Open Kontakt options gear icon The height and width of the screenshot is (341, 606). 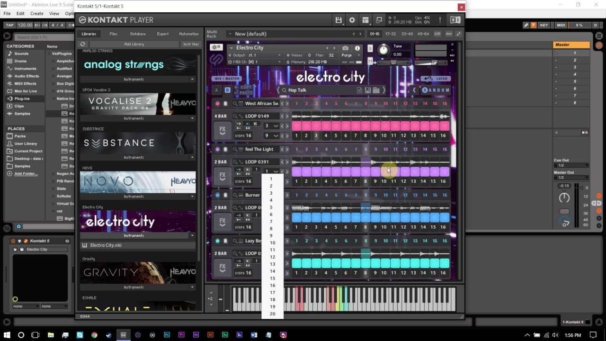pyautogui.click(x=352, y=20)
